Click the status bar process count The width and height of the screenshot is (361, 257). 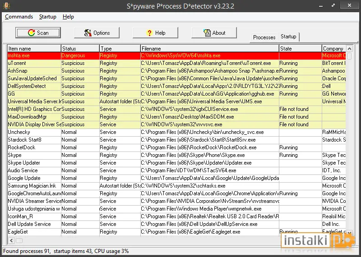coord(27,251)
